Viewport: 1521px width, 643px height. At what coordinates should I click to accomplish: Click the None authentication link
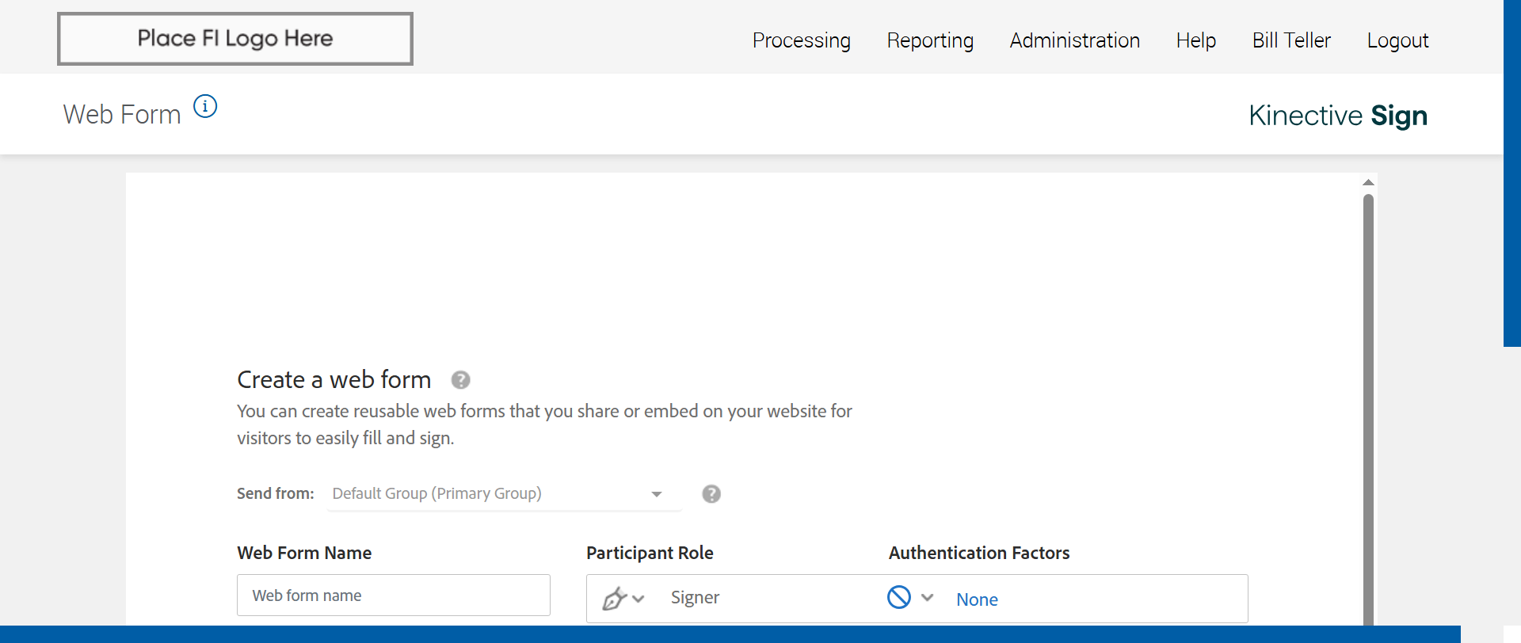pos(977,599)
